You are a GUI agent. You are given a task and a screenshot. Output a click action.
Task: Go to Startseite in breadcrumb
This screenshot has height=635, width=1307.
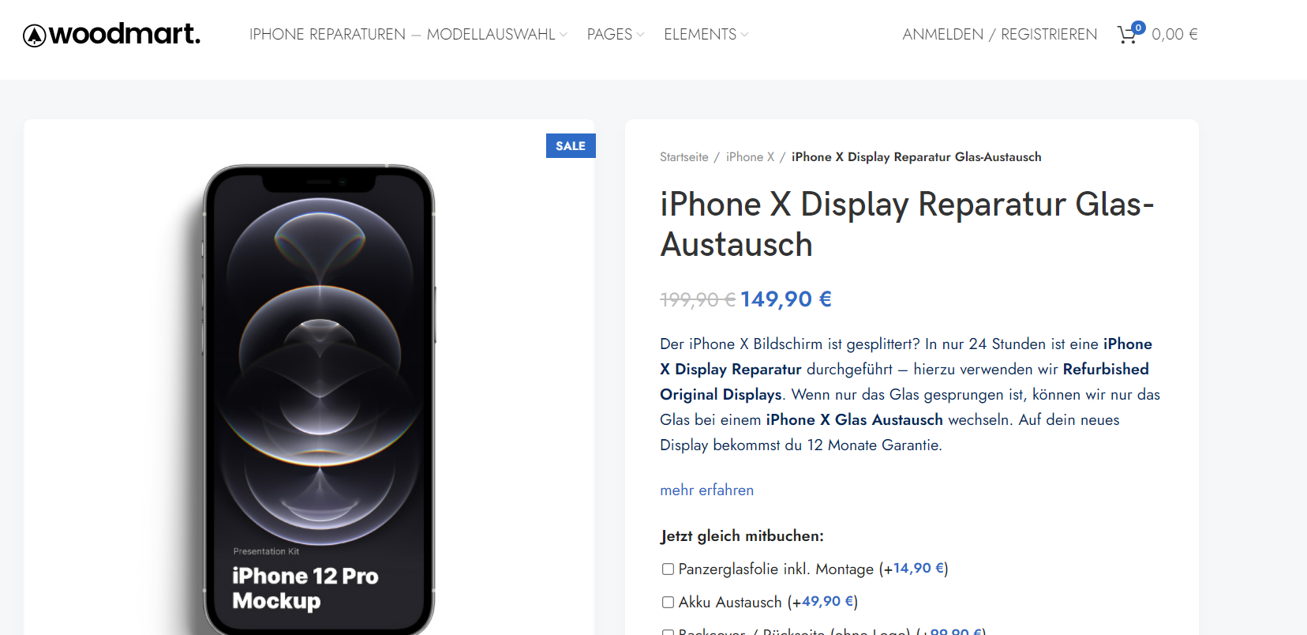(x=684, y=157)
